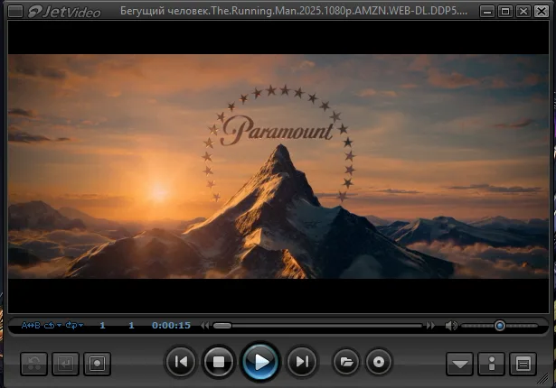556x388 pixels.
Task: Click the elapsed time 0:00:15
Action: (171, 325)
